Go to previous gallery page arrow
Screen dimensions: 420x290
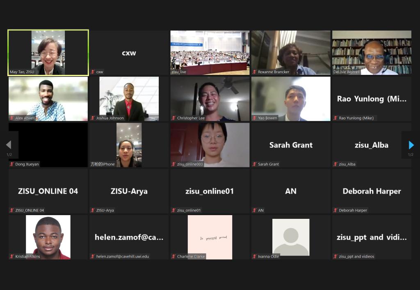(9, 145)
